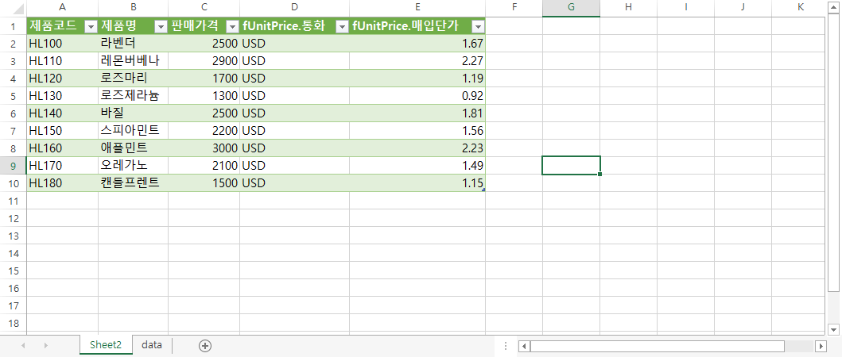The height and width of the screenshot is (357, 842).
Task: Click the select-all corner triangle
Action: (x=20, y=10)
